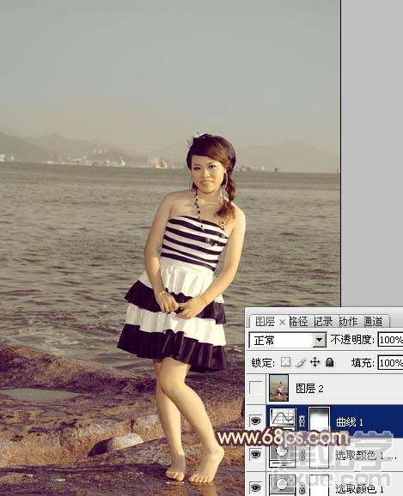Hide the 曲线 1 layer
Viewport: 403px width, 496px height.
256,421
